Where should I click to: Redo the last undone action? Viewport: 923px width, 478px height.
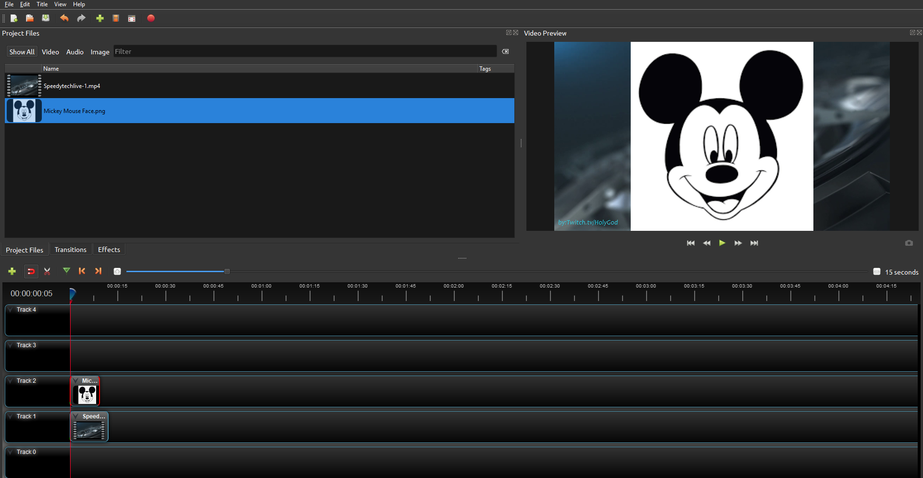click(81, 18)
